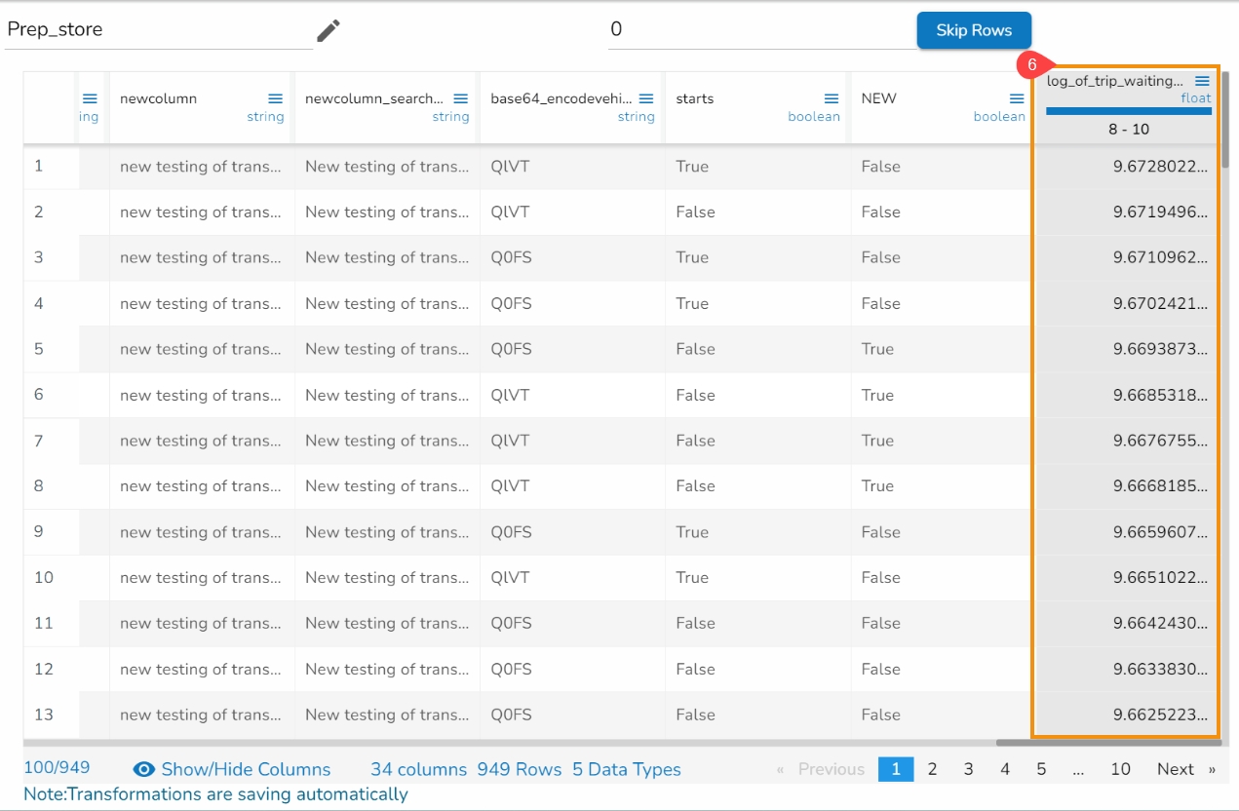Click the Prep_store name field

tap(156, 30)
